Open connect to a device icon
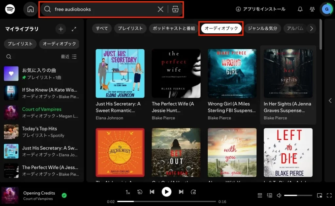The width and height of the screenshot is (335, 206). [x=270, y=195]
